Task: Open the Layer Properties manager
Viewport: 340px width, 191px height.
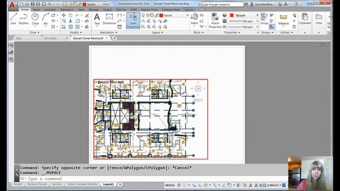Action: (x=133, y=21)
